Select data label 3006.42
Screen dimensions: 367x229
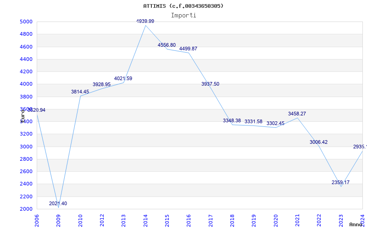[x=318, y=142]
